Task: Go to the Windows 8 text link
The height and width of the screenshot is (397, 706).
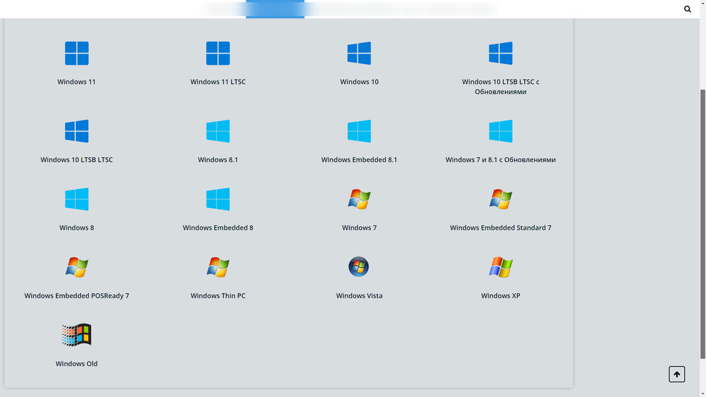Action: [76, 228]
